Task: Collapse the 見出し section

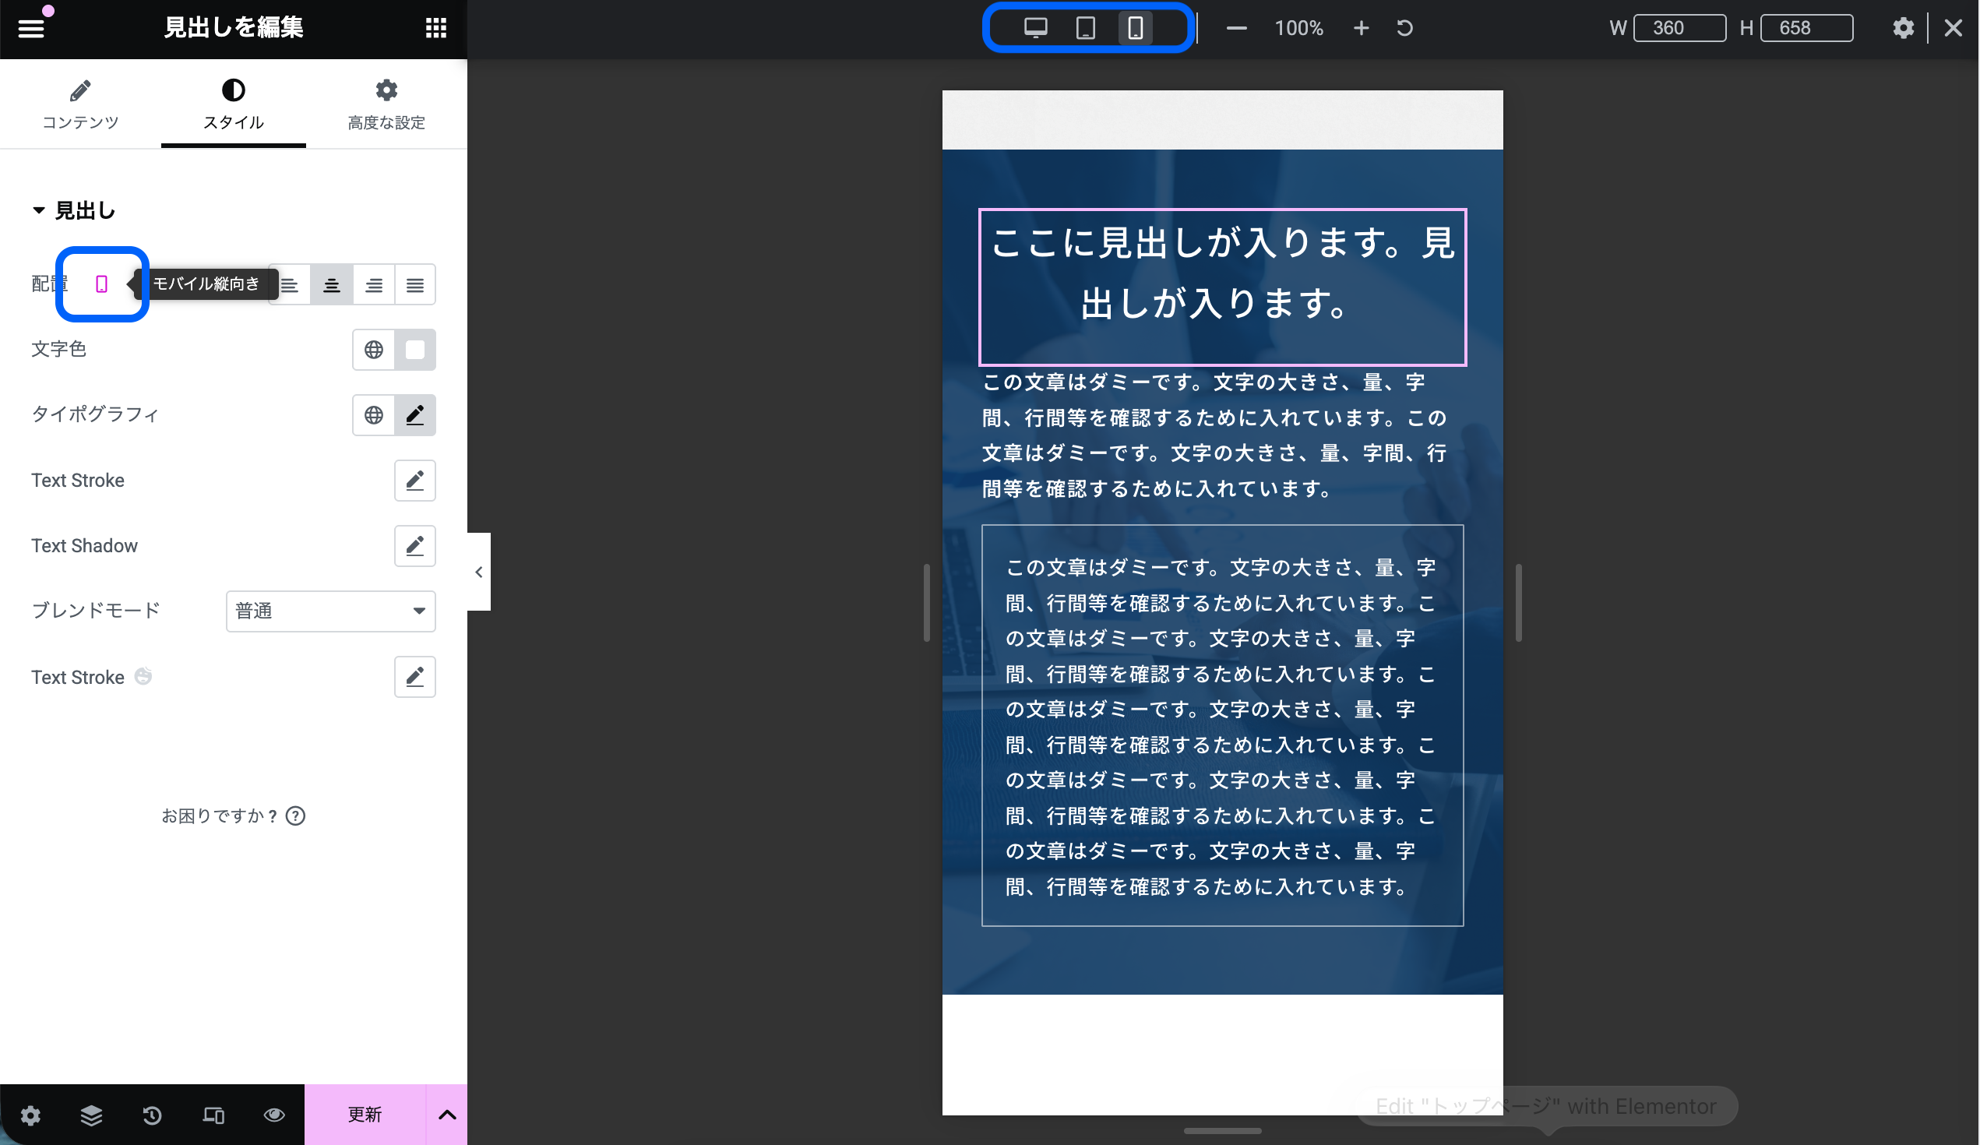Action: [74, 210]
